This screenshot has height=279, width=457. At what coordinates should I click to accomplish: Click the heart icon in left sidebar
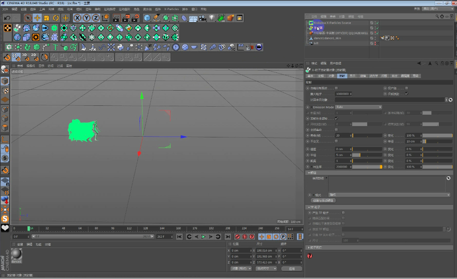click(x=5, y=228)
